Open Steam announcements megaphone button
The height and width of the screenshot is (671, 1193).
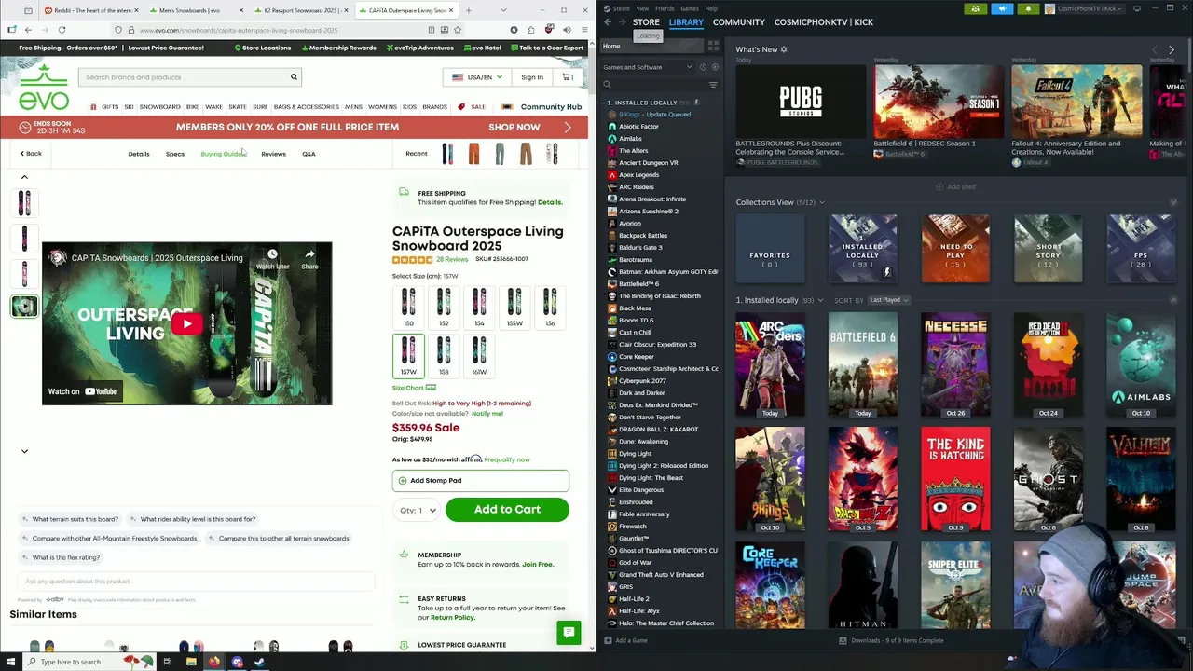1002,8
